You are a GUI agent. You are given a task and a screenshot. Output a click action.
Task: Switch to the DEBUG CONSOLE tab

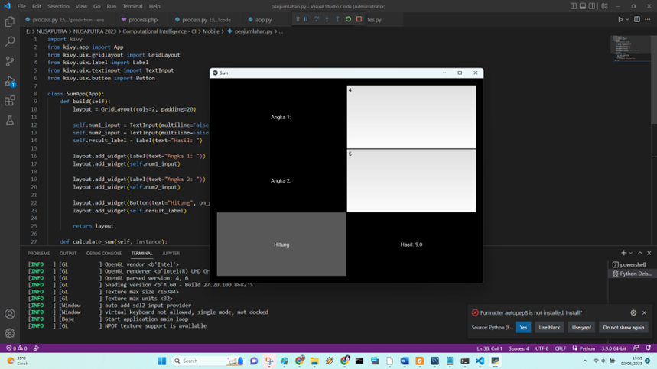coord(104,253)
